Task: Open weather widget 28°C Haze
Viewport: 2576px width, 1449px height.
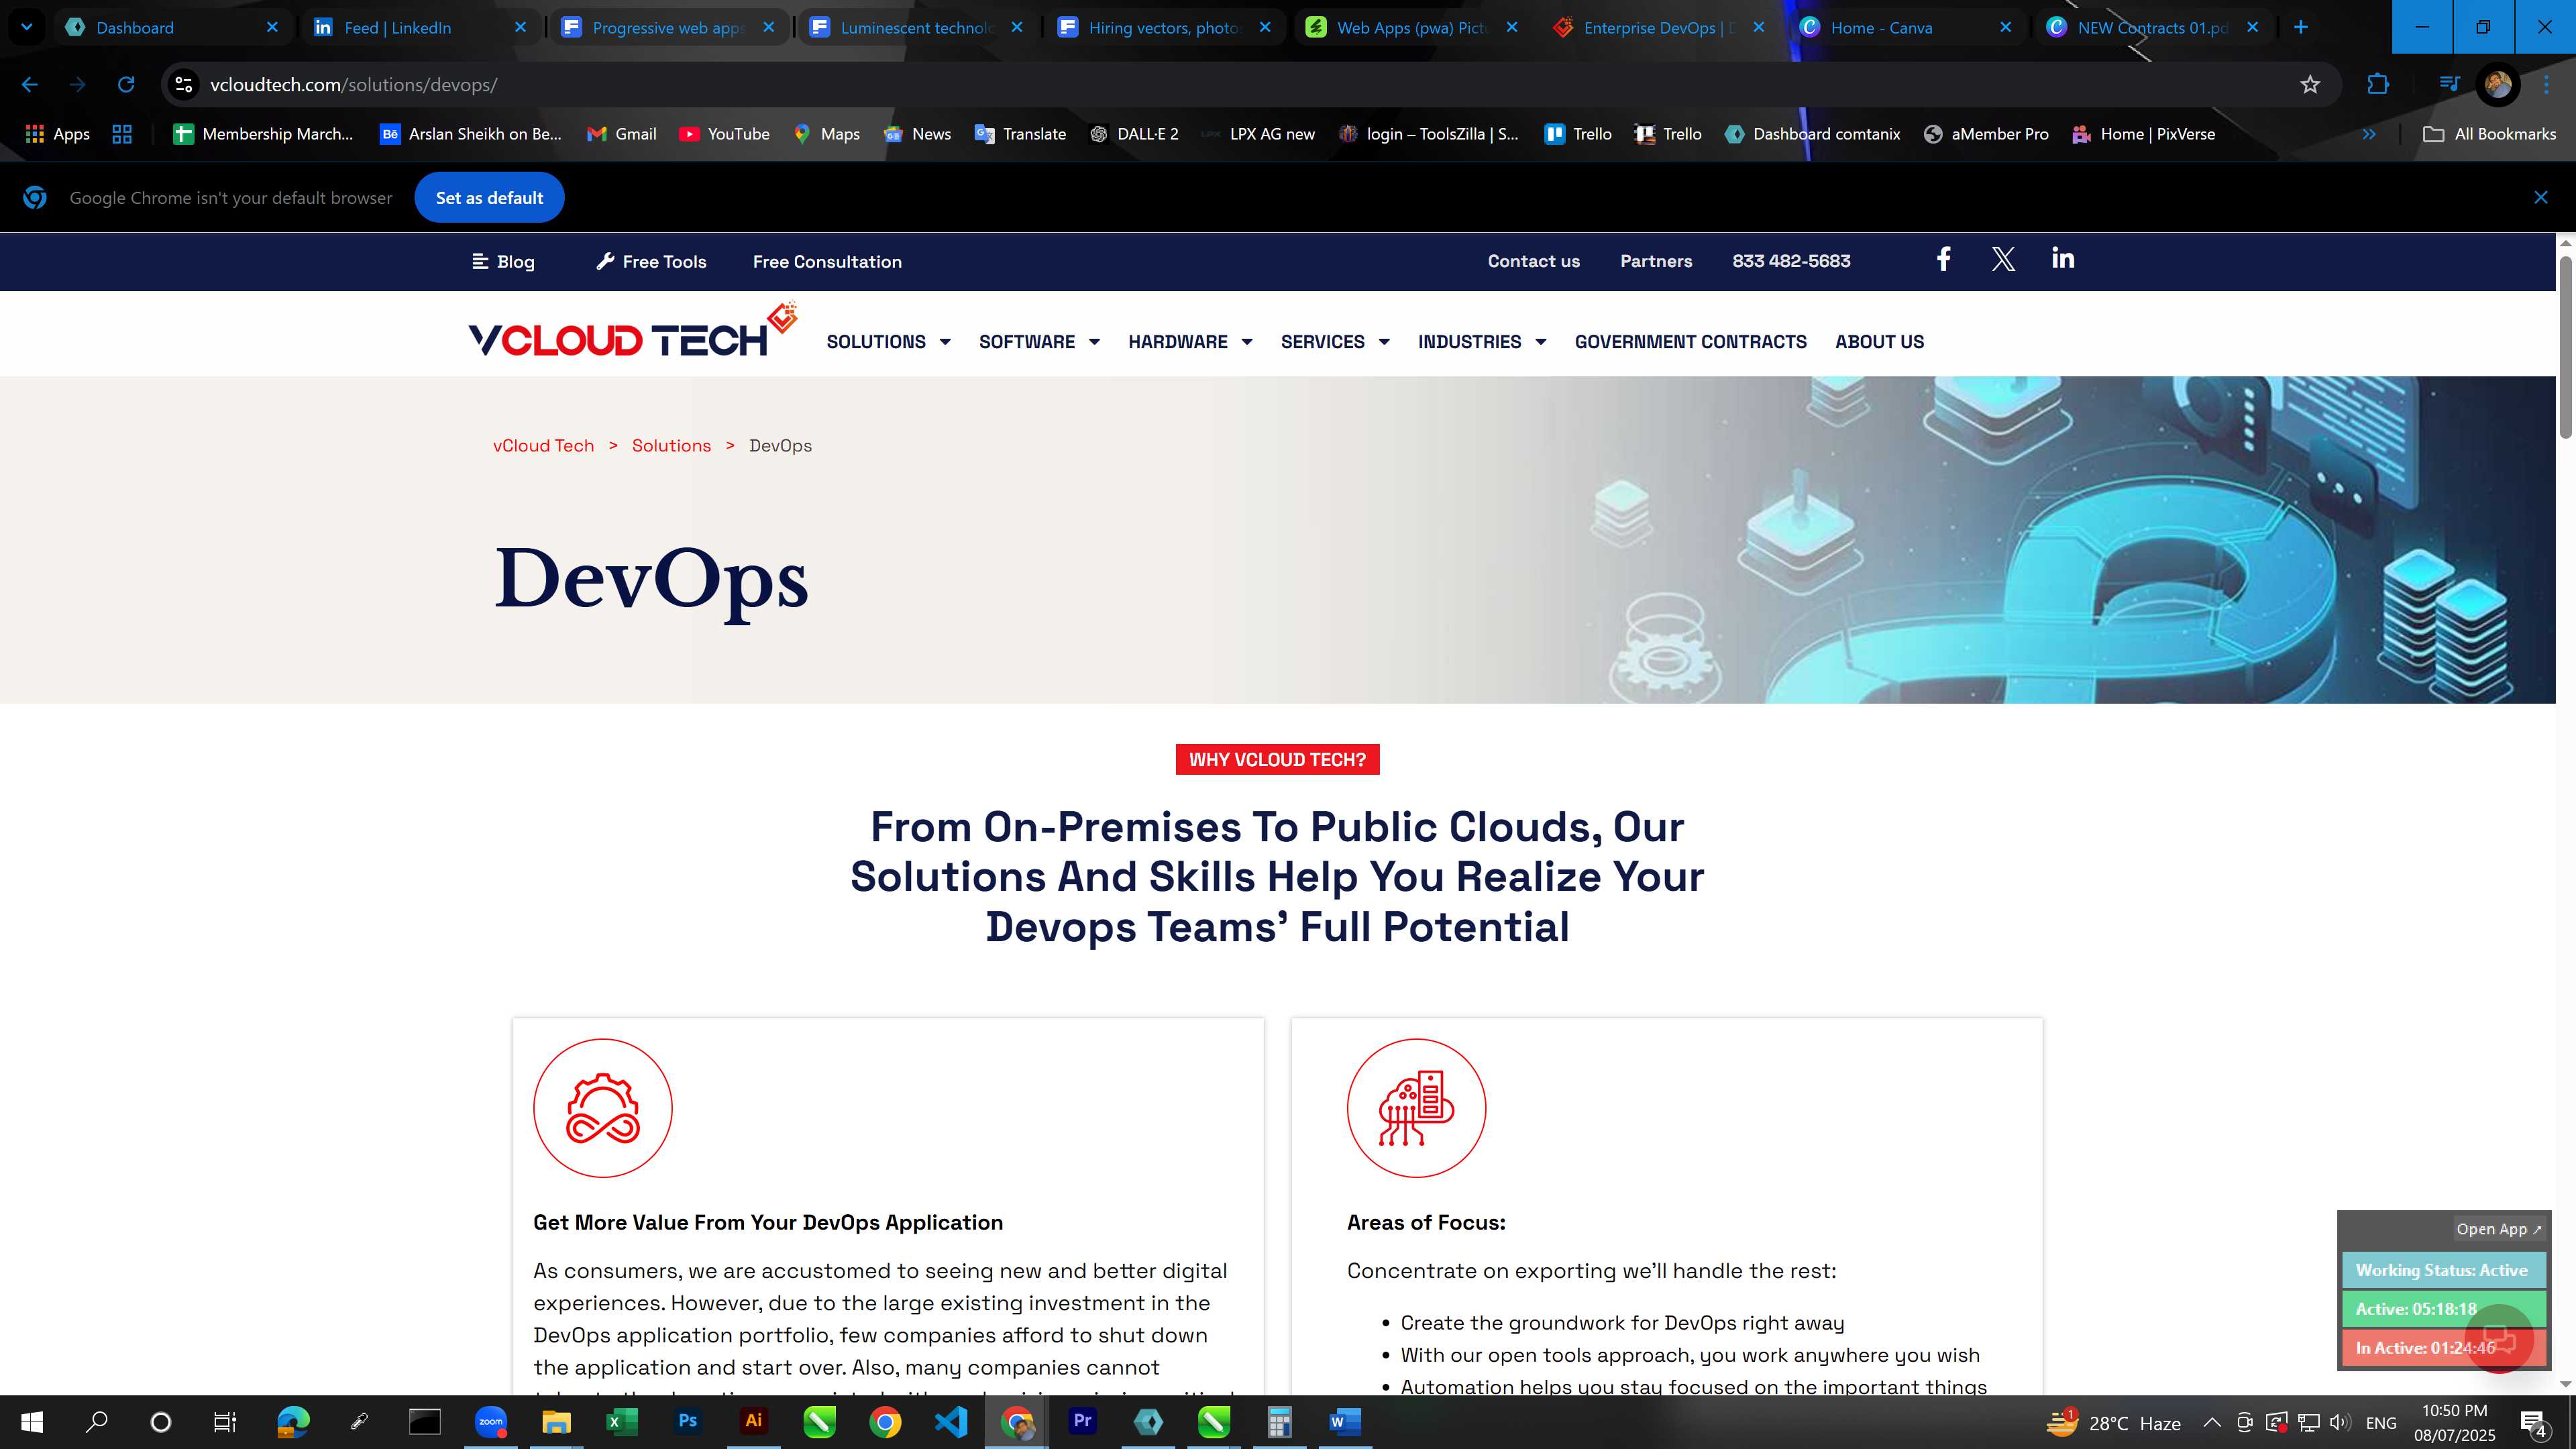Action: coord(2112,1422)
